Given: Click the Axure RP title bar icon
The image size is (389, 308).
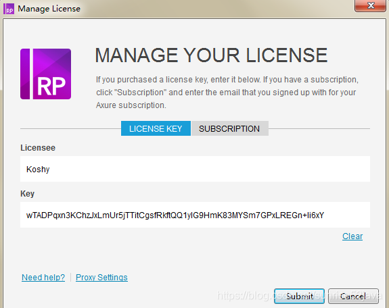Looking at the screenshot, I should pos(9,9).
